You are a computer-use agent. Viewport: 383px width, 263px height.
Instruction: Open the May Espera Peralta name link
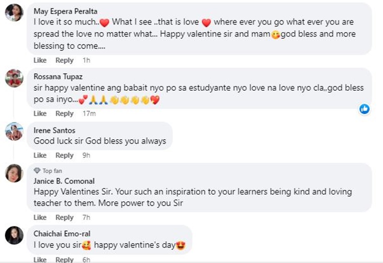coord(66,10)
